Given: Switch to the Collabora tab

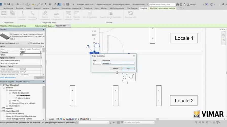Looking at the screenshot, I should point(88,8).
